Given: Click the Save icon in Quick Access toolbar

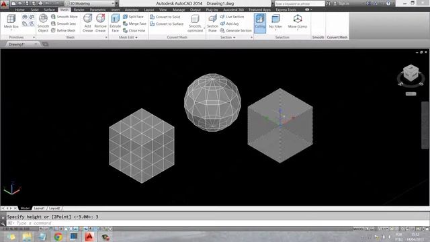Looking at the screenshot, I should pyautogui.click(x=27, y=3).
